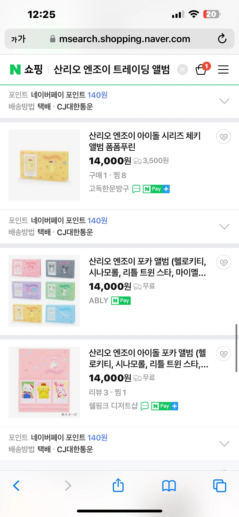This screenshot has width=239, height=517.
Task: Wishlist the 폼폼푸린 체키 앨범 item
Action: (224, 137)
